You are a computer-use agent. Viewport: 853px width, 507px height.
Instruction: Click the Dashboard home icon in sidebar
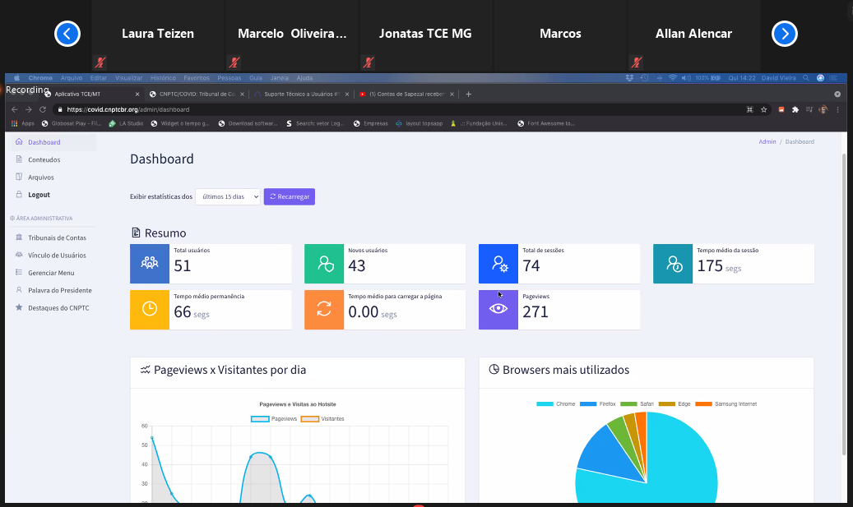(x=19, y=142)
